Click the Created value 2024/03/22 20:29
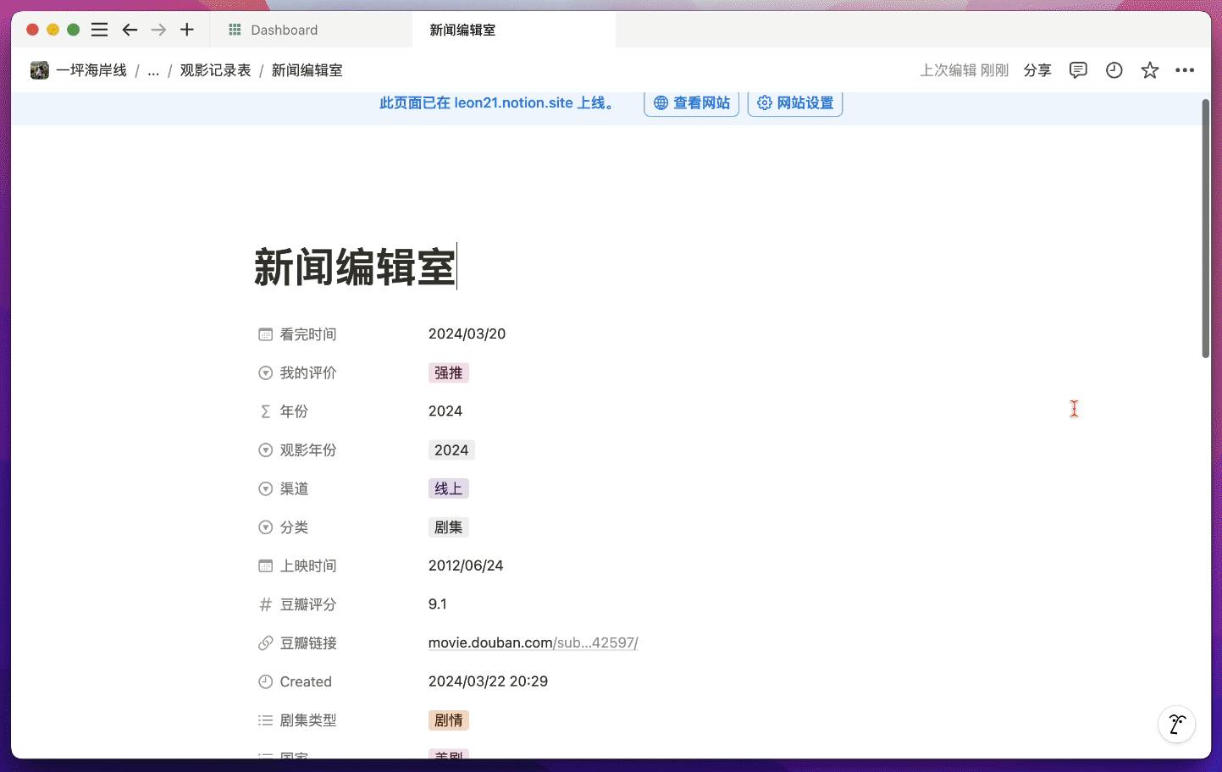1222x772 pixels. 489,681
